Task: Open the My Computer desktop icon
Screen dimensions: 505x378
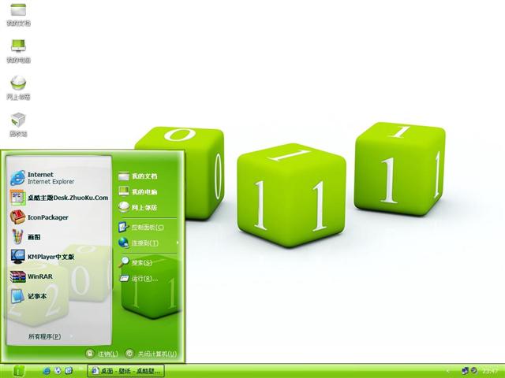Action: tap(18, 50)
